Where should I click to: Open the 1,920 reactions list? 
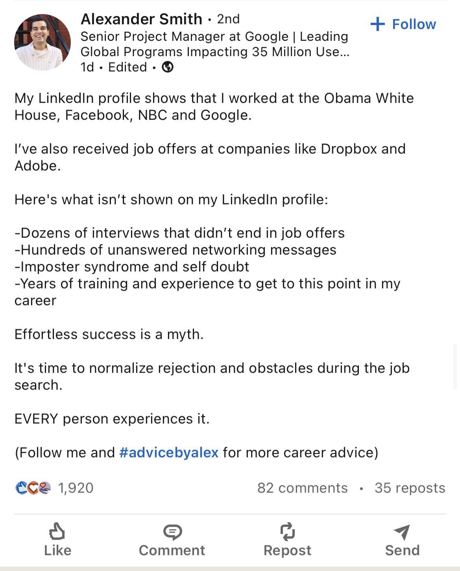(x=76, y=488)
